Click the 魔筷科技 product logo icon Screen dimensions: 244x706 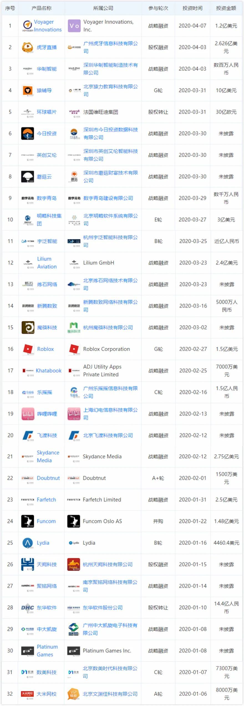tap(28, 327)
